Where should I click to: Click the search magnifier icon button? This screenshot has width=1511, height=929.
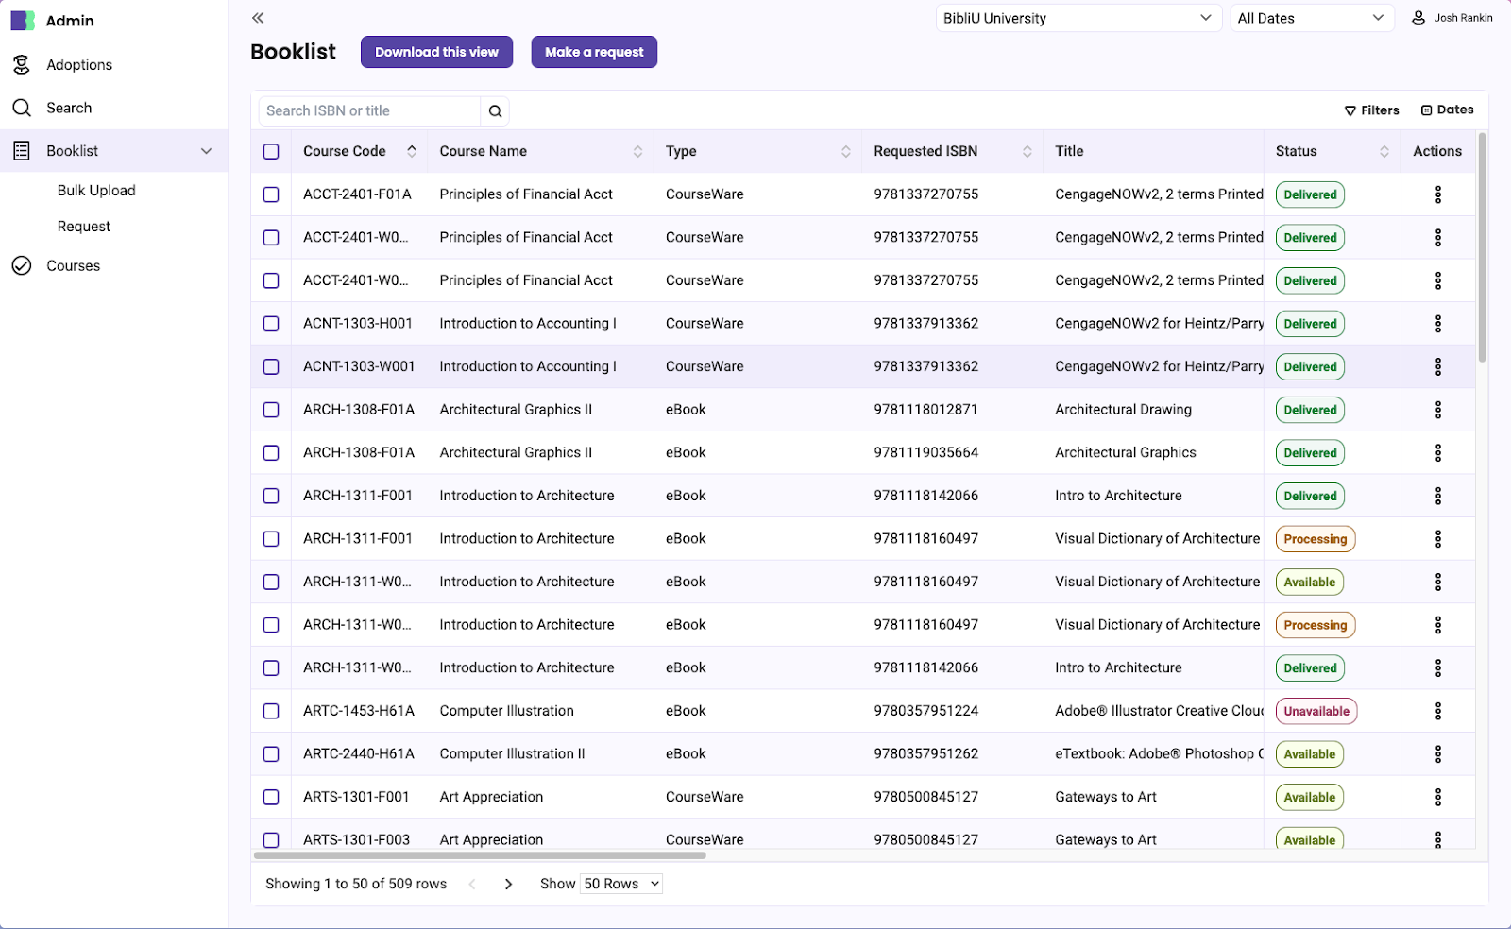point(495,111)
